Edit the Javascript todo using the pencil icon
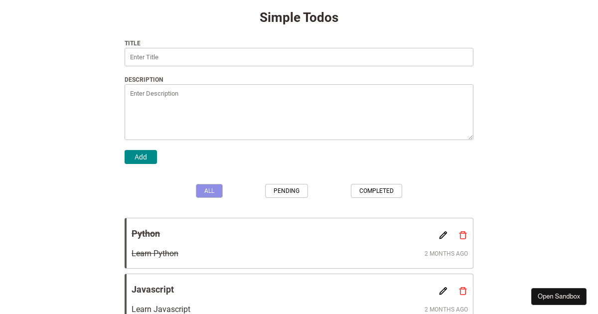The height and width of the screenshot is (314, 598). click(x=443, y=291)
